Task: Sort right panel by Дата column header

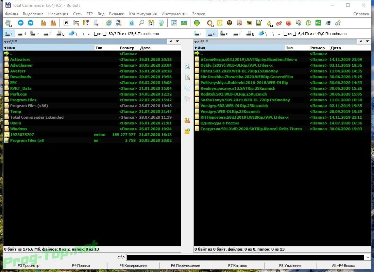Action: (350, 48)
